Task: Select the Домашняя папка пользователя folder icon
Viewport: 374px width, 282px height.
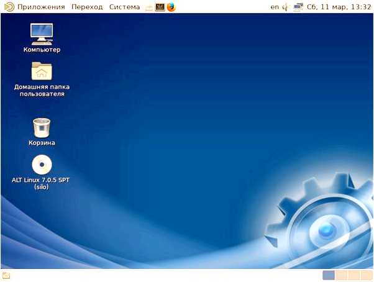Action: click(x=42, y=71)
